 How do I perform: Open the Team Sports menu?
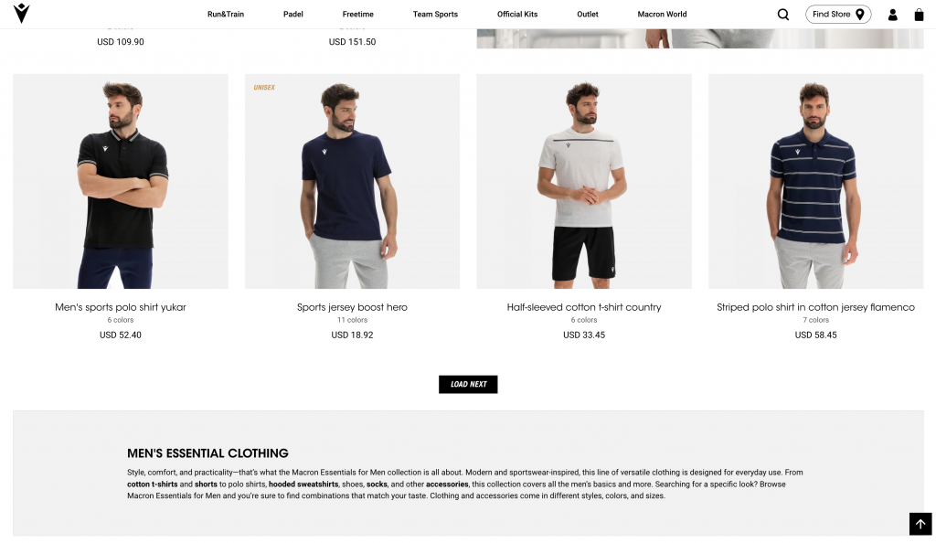click(435, 15)
